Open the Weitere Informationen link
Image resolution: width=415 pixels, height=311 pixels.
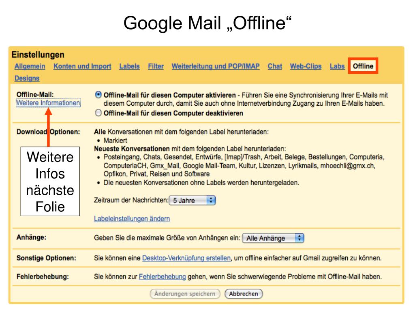[48, 103]
